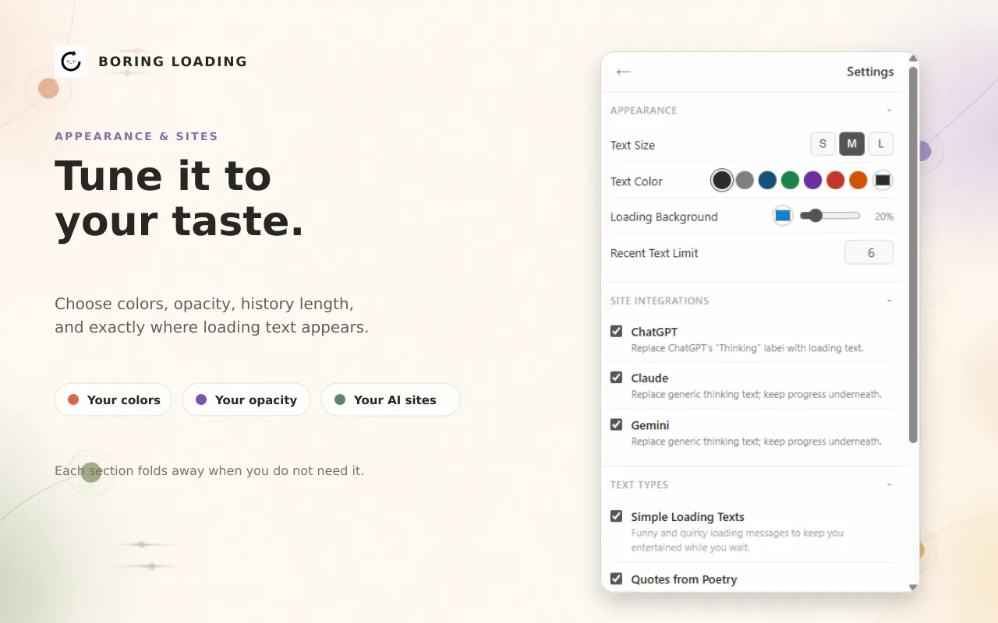The image size is (998, 623).
Task: Click the Simple Loading Texts label
Action: (688, 517)
